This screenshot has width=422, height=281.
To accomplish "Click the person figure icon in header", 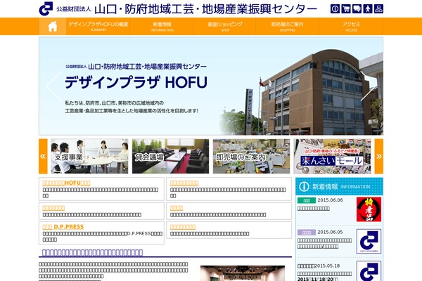I will coord(368,9).
